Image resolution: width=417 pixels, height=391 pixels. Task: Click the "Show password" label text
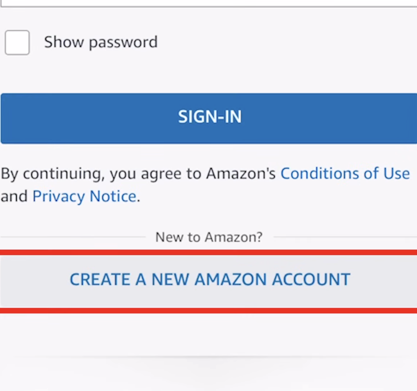tap(101, 42)
